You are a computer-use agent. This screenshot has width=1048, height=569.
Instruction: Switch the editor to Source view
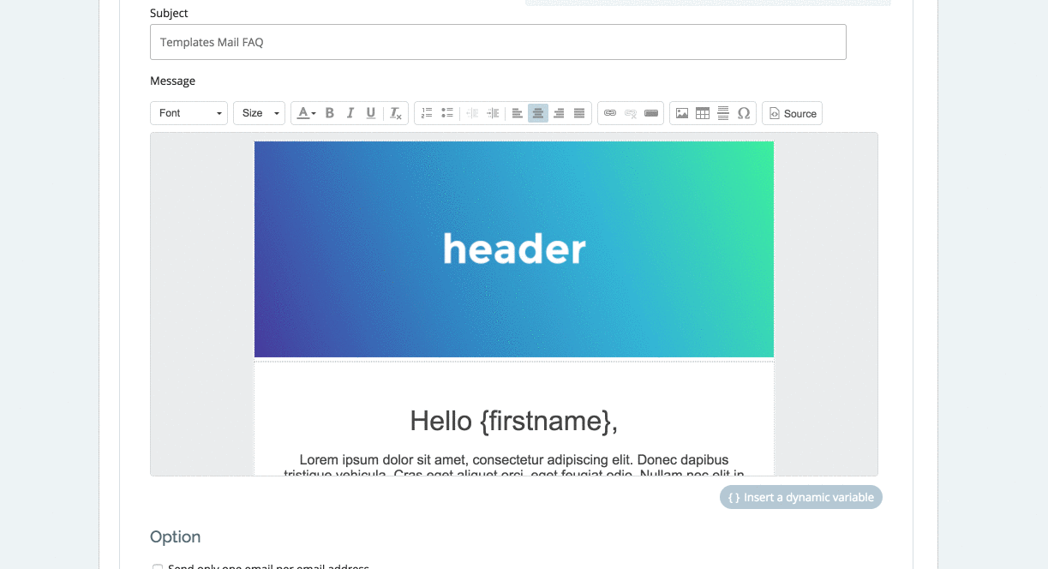(x=792, y=113)
